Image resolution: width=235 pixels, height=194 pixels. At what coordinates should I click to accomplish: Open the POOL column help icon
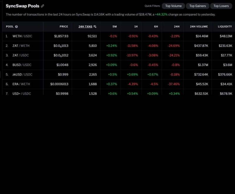(16, 27)
